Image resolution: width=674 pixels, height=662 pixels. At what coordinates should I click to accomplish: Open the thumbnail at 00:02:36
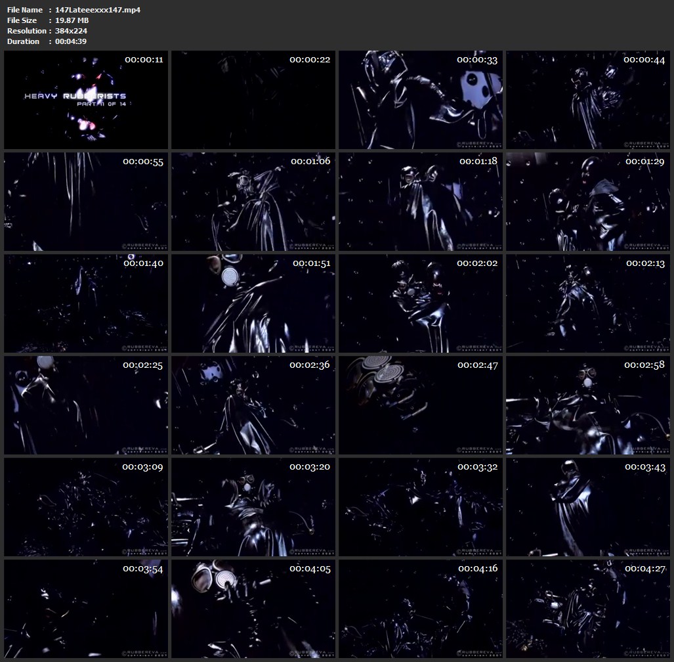click(253, 405)
